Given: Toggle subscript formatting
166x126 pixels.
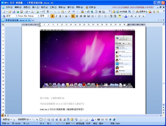Looking at the screenshot, I should (x=143, y=16).
